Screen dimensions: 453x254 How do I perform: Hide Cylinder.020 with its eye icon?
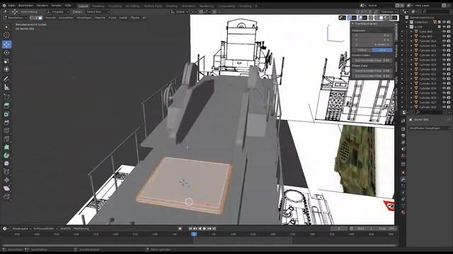pyautogui.click(x=444, y=69)
